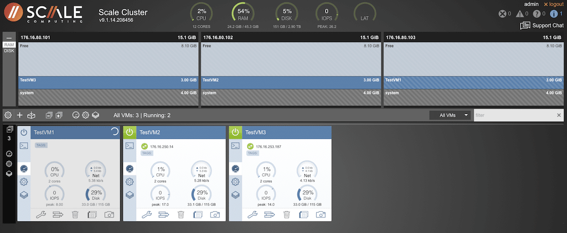The width and height of the screenshot is (567, 233).
Task: Click the move/migrate icon on TestVM1
Action: tap(58, 215)
